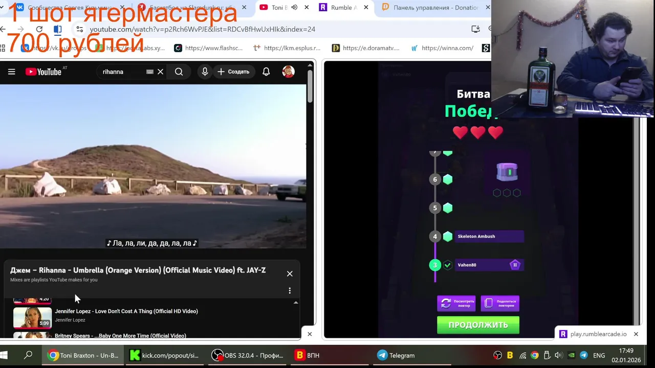
Task: Open the Jennifer Lopez video thumbnail
Action: 32,317
